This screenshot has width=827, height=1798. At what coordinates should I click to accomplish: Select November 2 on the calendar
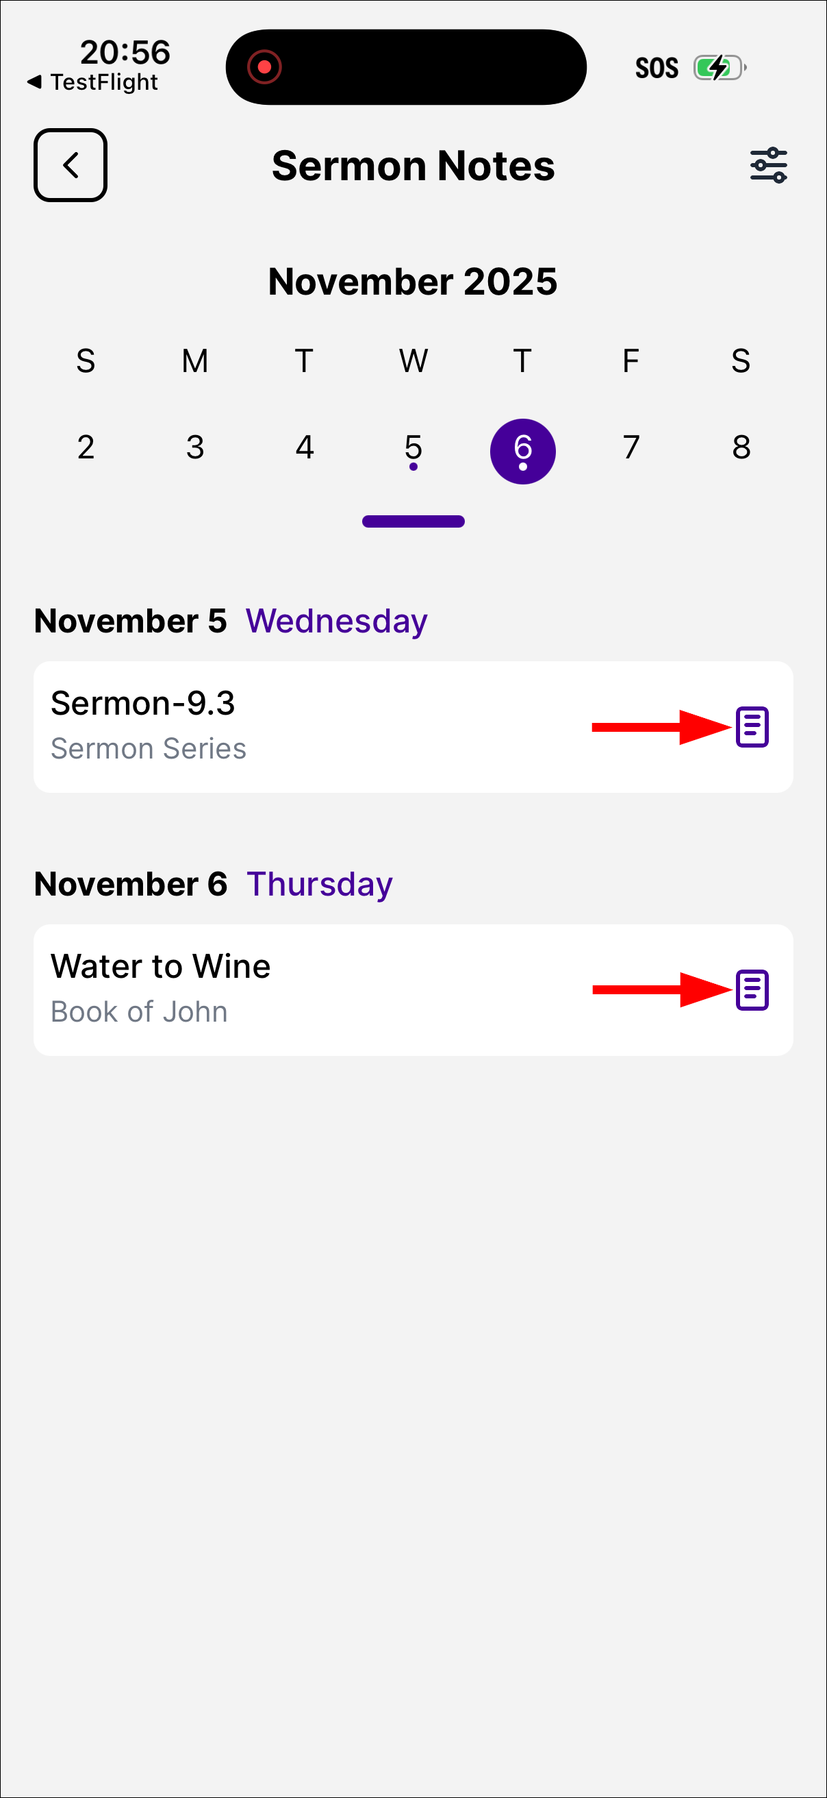pos(86,447)
